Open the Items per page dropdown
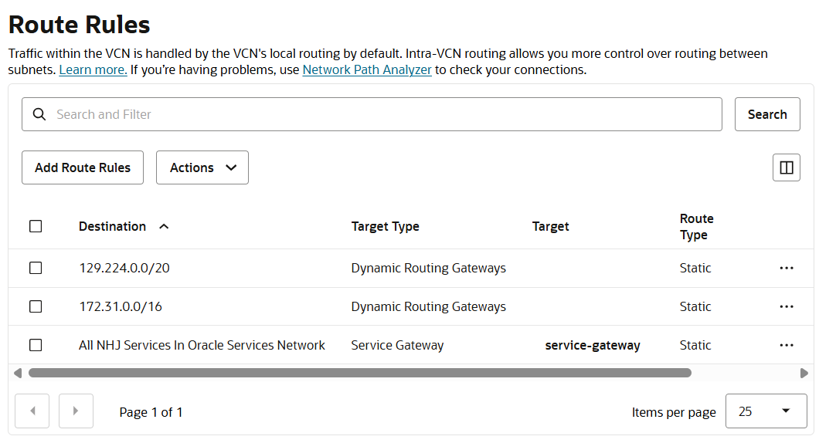The width and height of the screenshot is (819, 443). point(766,411)
